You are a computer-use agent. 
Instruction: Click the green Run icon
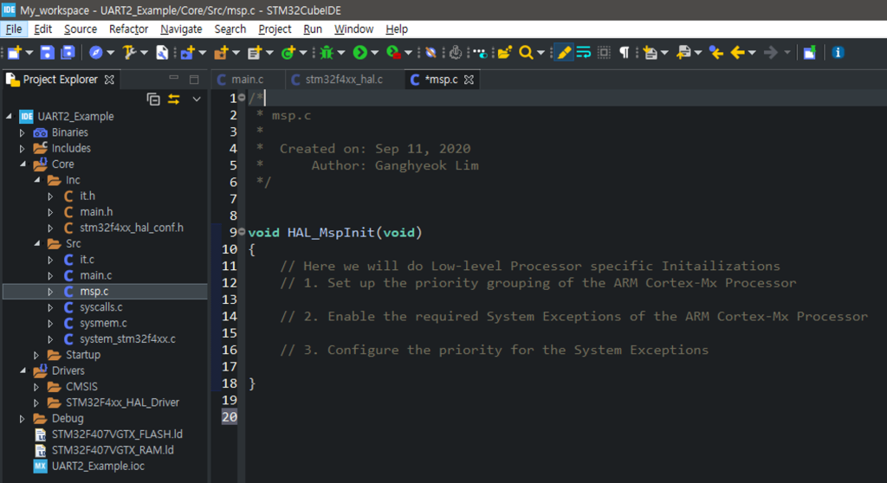coord(359,53)
